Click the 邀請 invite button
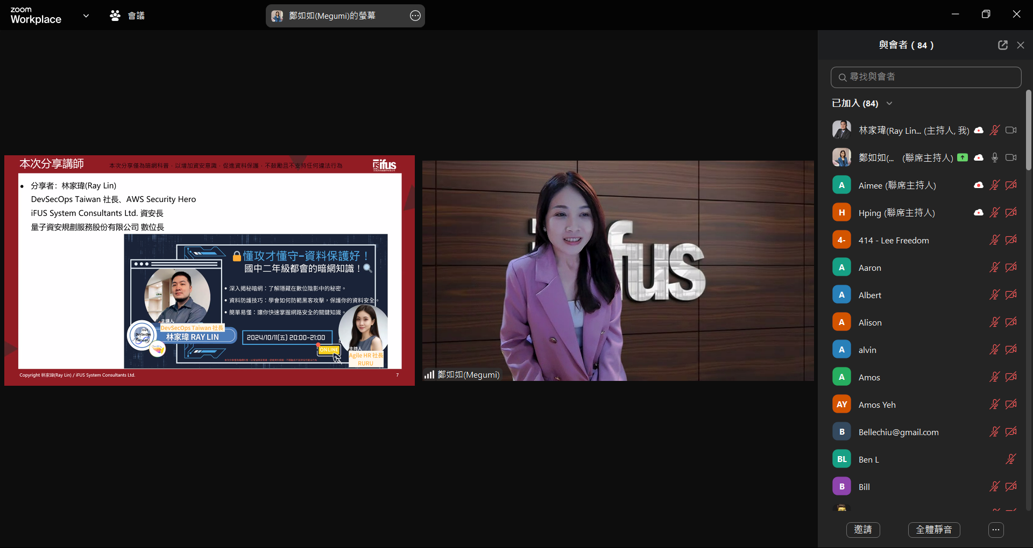 click(863, 530)
